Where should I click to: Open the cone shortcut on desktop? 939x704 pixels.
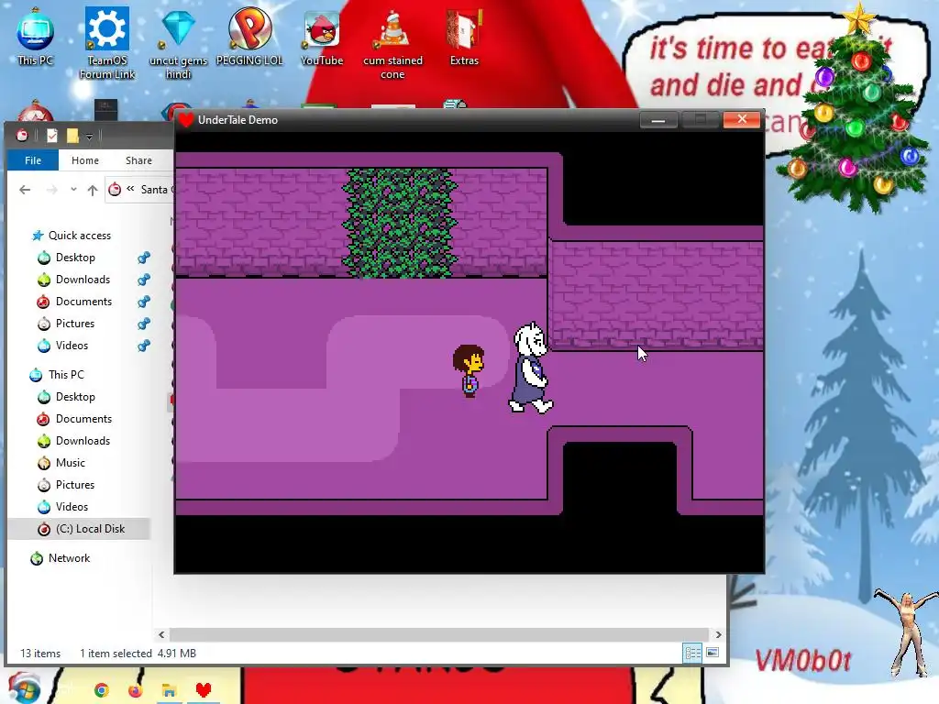tap(392, 42)
